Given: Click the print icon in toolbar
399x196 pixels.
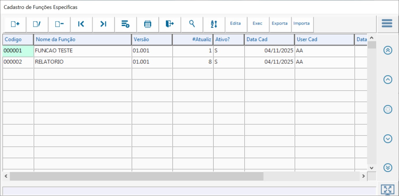Looking at the screenshot, I should pyautogui.click(x=148, y=24).
